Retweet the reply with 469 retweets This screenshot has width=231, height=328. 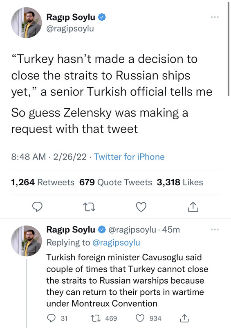point(96,319)
